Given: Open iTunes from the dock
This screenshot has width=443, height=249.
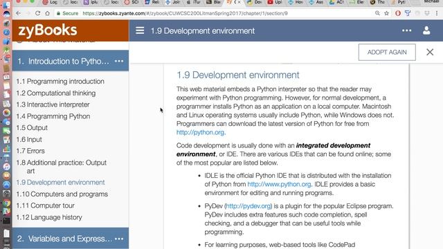Looking at the screenshot, I should (x=6, y=167).
